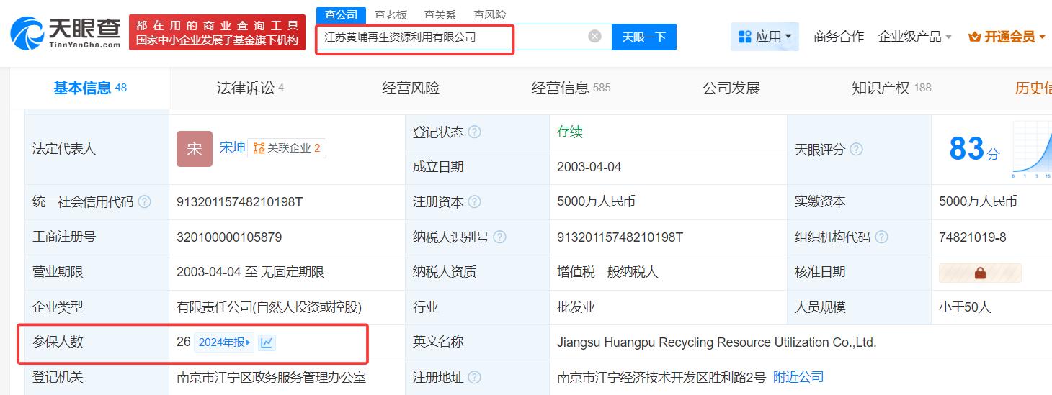
Task: Open the TianYanCha logo homepage
Action: point(66,33)
